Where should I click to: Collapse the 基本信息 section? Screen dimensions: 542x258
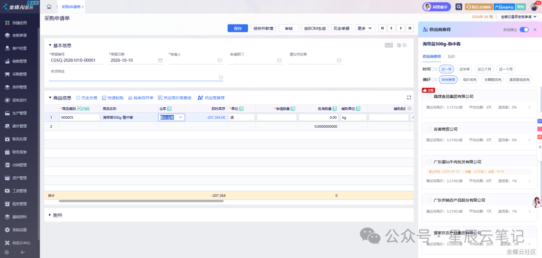click(x=50, y=45)
